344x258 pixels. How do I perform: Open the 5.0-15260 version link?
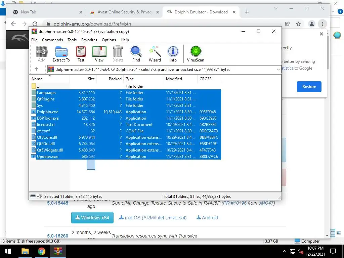point(57,236)
